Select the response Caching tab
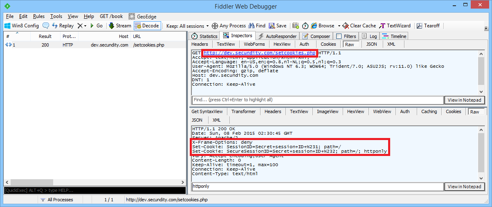 tap(429, 111)
